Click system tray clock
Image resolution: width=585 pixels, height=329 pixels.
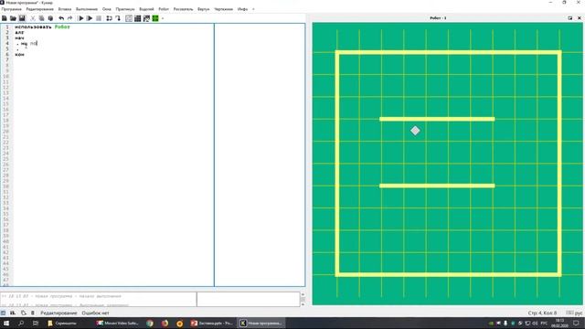point(559,323)
